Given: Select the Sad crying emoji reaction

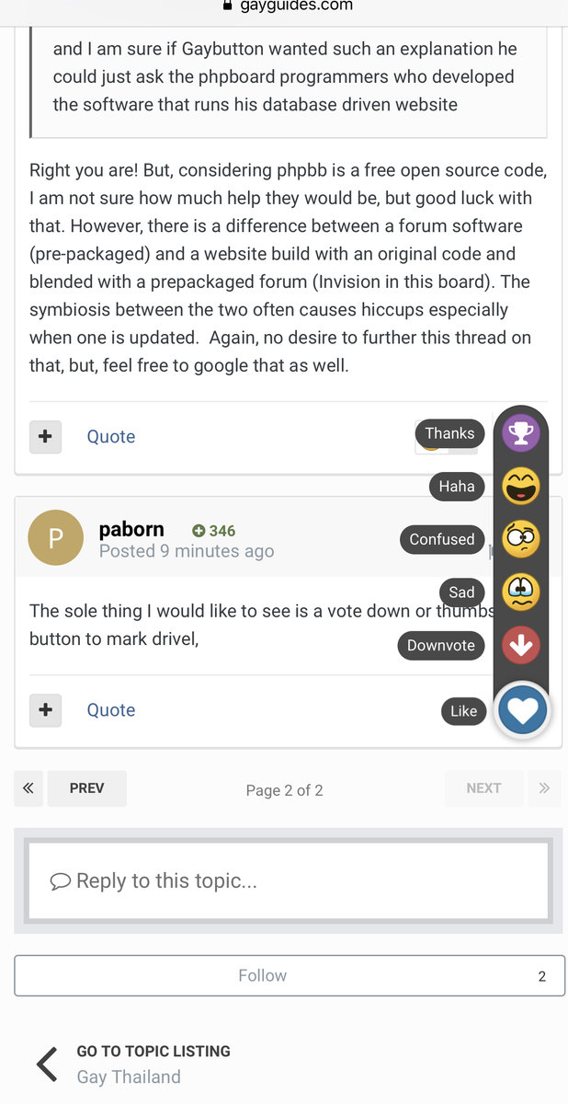Looking at the screenshot, I should coord(521,592).
